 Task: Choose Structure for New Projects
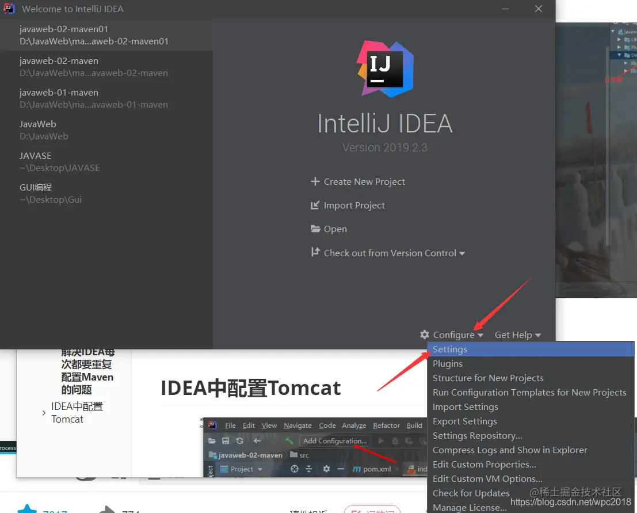pyautogui.click(x=531, y=378)
